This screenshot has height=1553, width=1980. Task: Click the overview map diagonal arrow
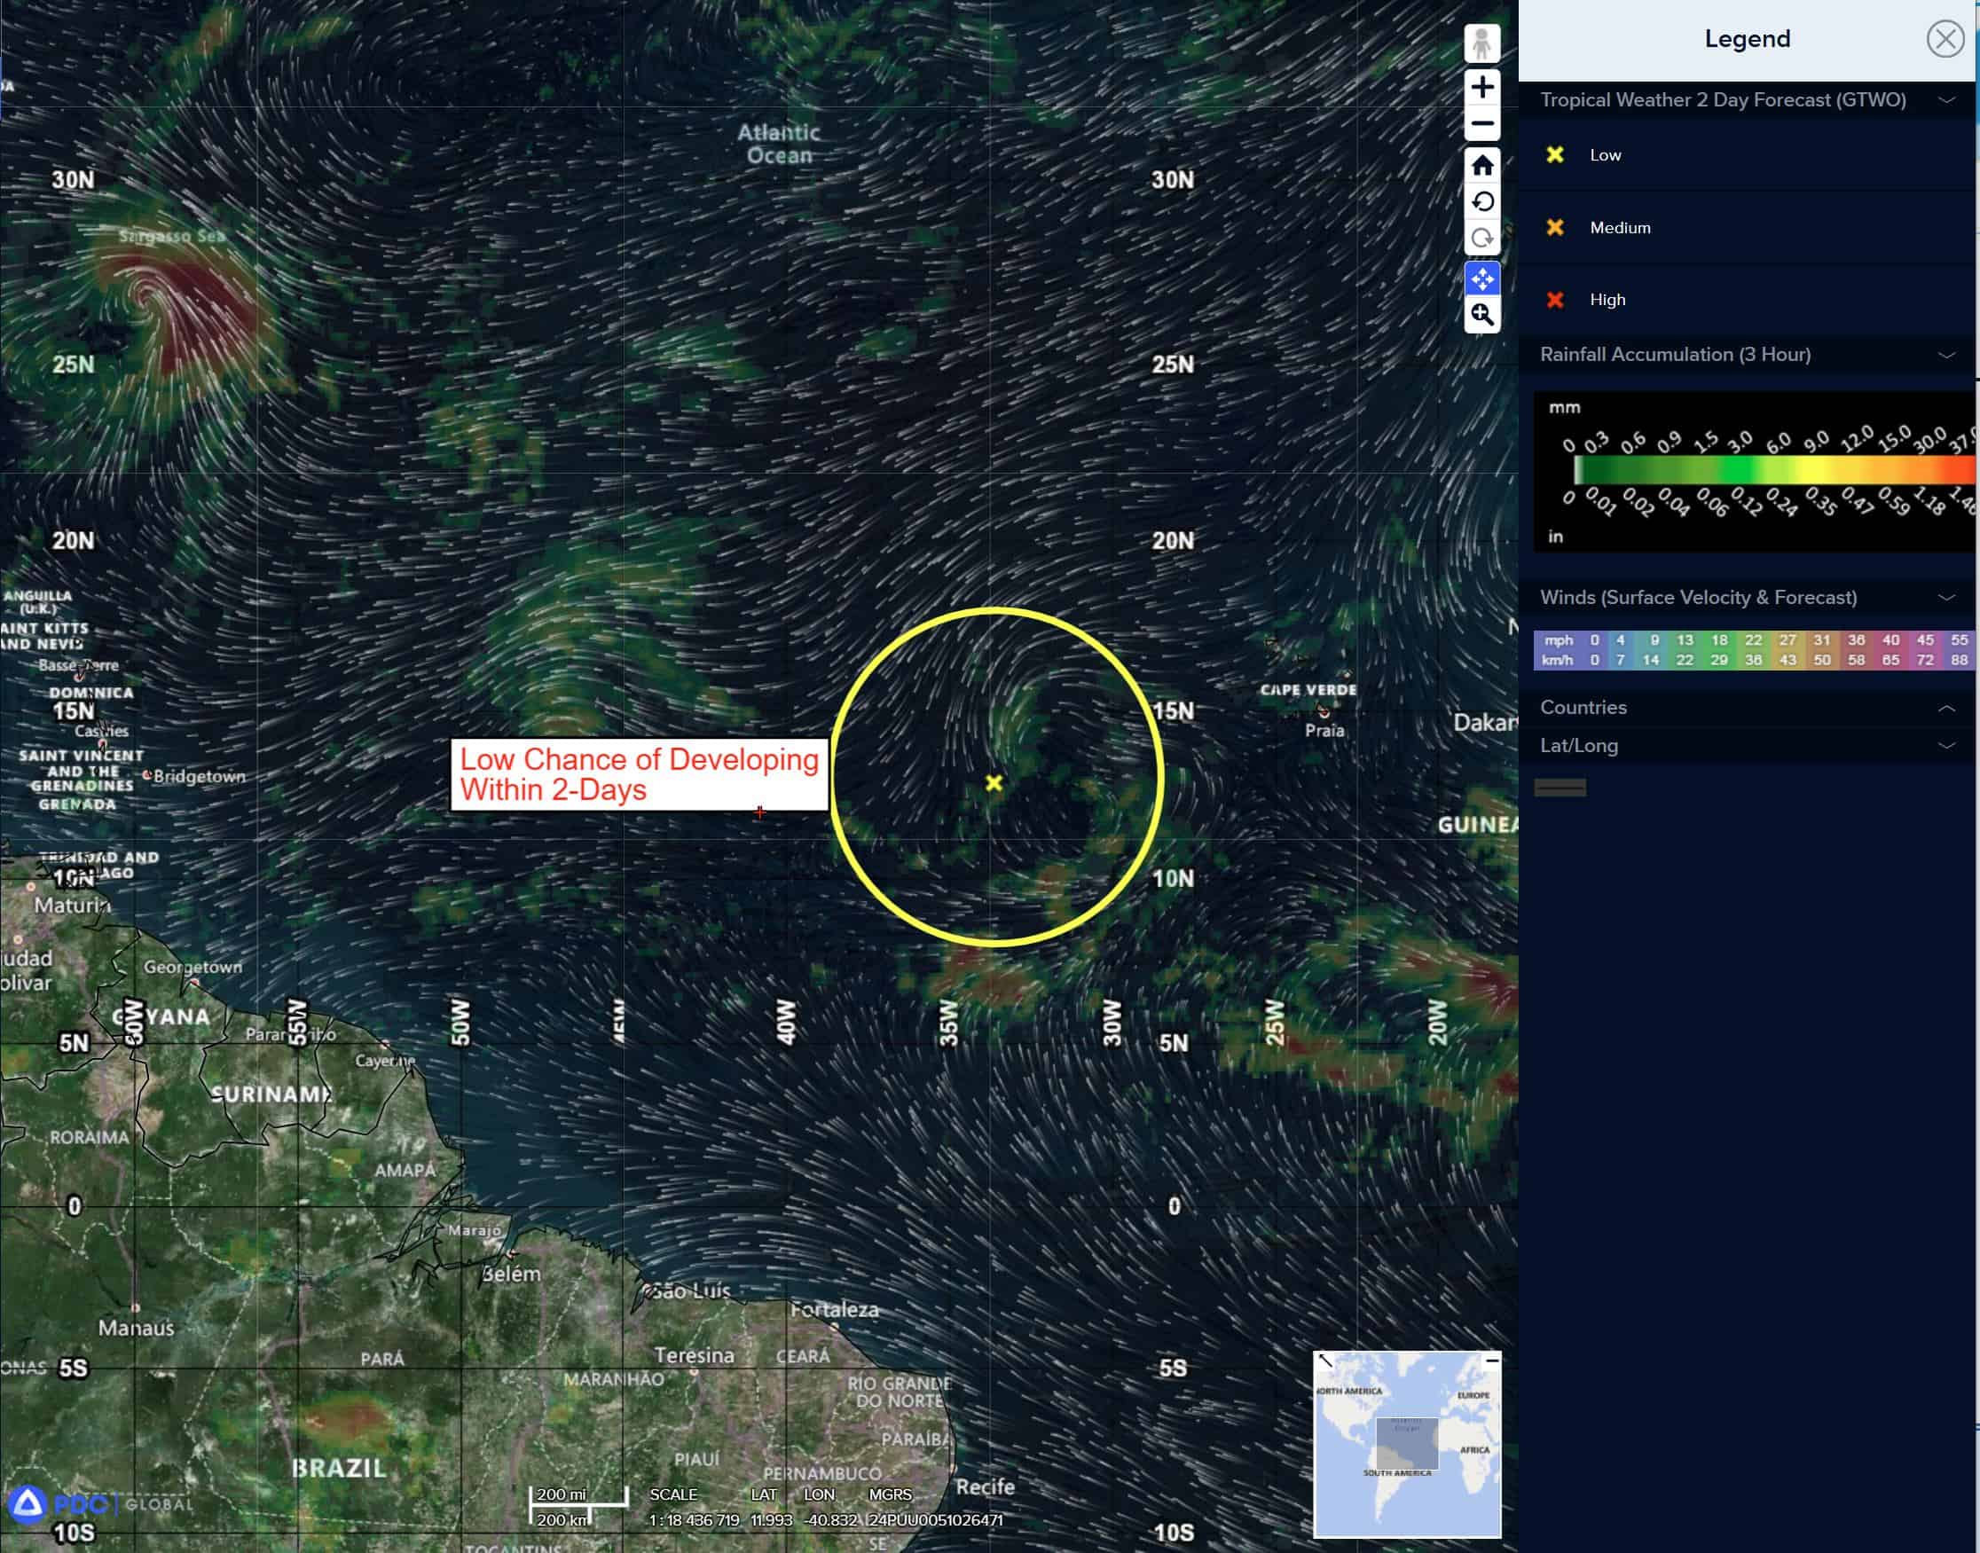pyautogui.click(x=1325, y=1361)
